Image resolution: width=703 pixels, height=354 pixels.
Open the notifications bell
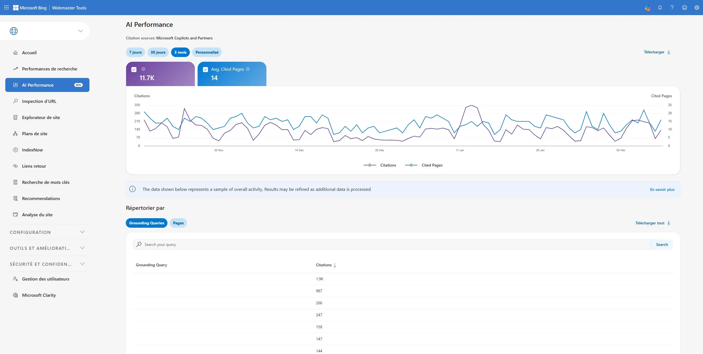pos(660,8)
